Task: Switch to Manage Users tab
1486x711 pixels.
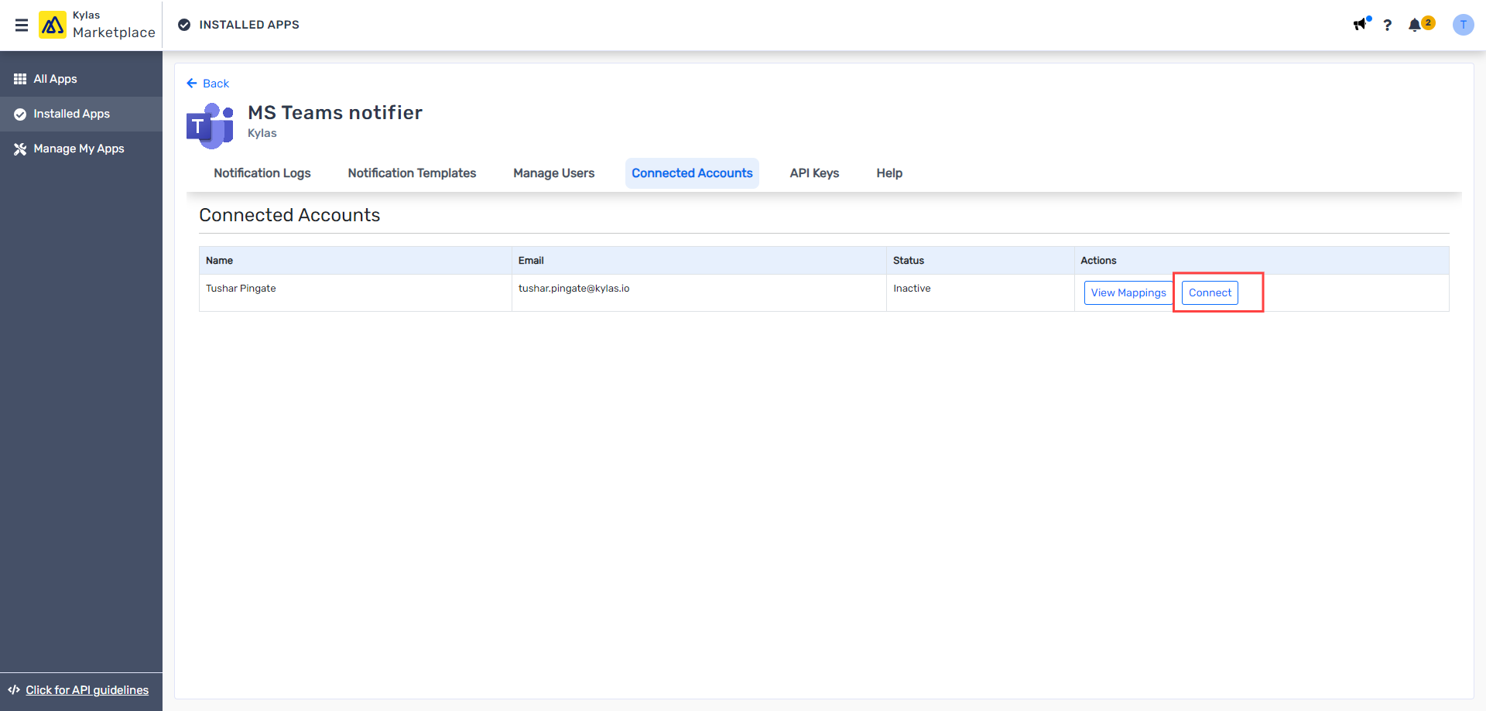Action: (x=554, y=173)
